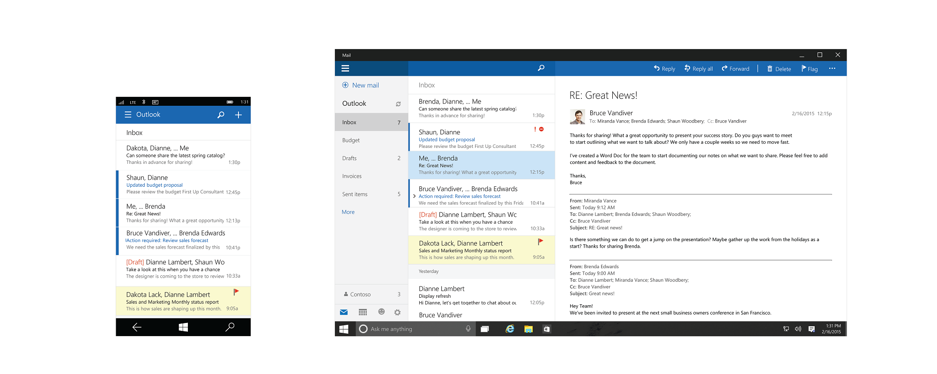Screen dimensions: 937x374
Task: Switch to Contoso account in sidebar
Action: coord(372,294)
